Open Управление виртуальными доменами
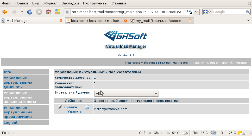 [x=18, y=83]
